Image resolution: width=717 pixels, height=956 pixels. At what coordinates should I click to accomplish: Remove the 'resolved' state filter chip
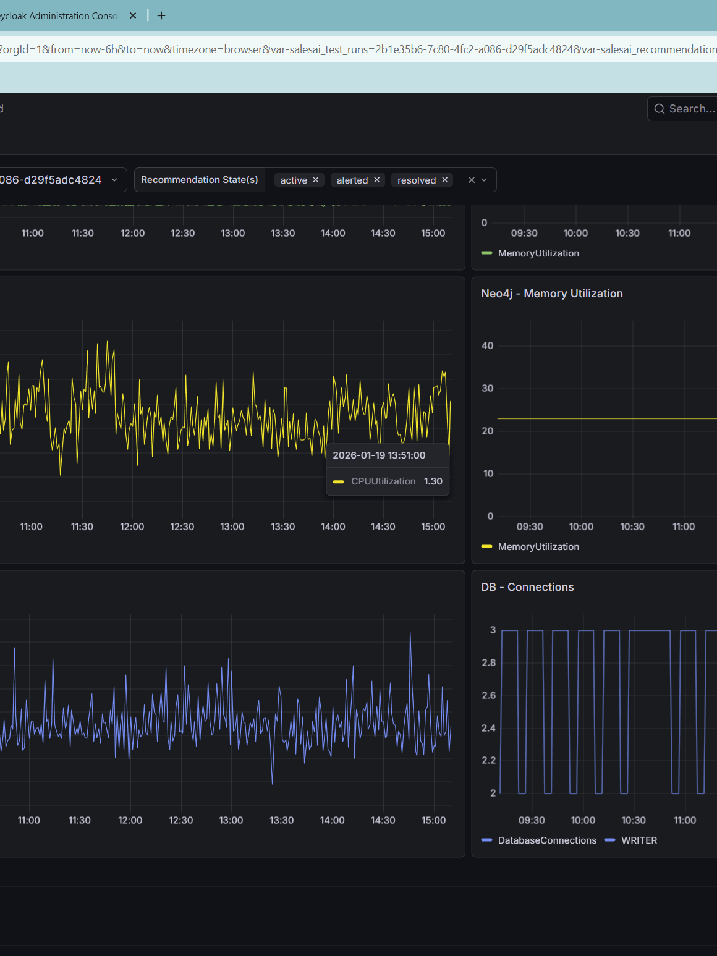(x=444, y=180)
